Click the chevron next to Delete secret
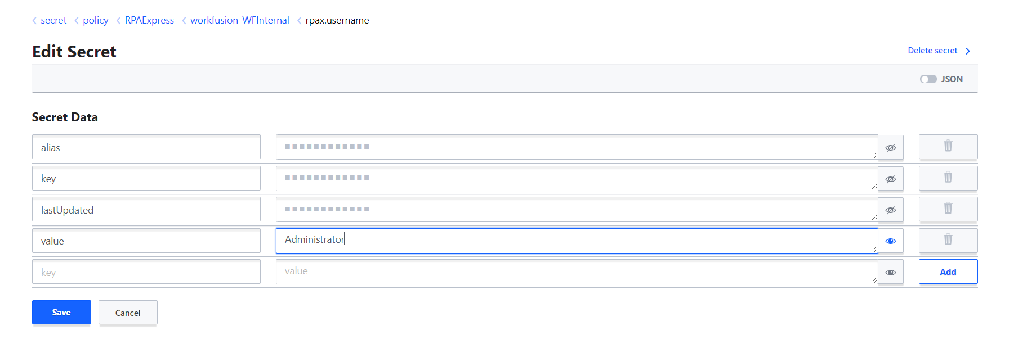Screen dimensions: 1014x344 pos(968,51)
